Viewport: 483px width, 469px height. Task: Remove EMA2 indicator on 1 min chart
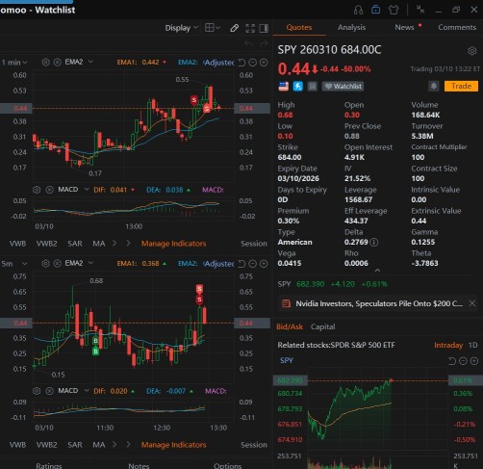(x=57, y=63)
